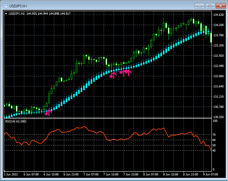Viewport: 228px width, 181px height.
Task: Click the 8 Jun 15:00 time label
Action: tap(171, 174)
